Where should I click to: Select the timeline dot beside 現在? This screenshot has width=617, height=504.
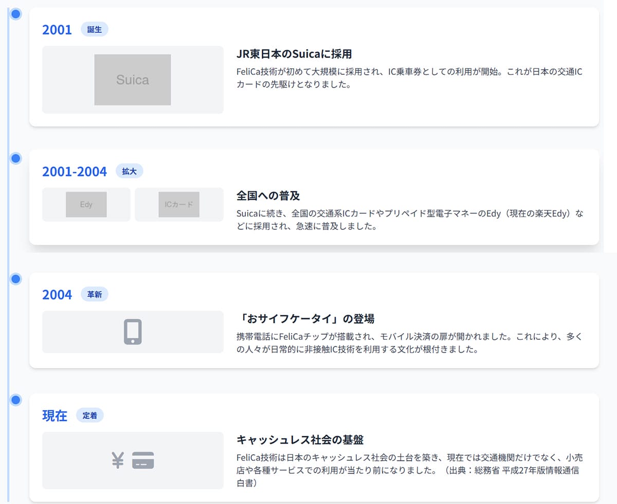16,399
